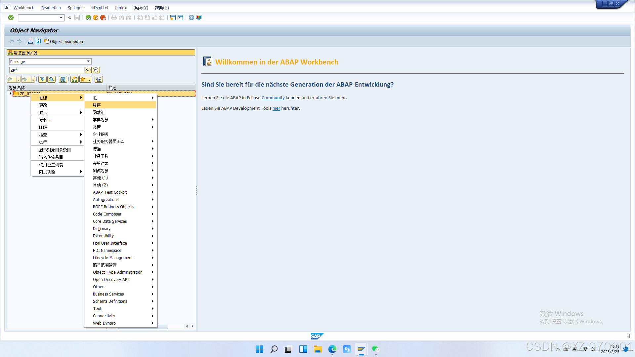Click the glasses Display icon next to ZP*
The height and width of the screenshot is (357, 635).
[x=88, y=70]
